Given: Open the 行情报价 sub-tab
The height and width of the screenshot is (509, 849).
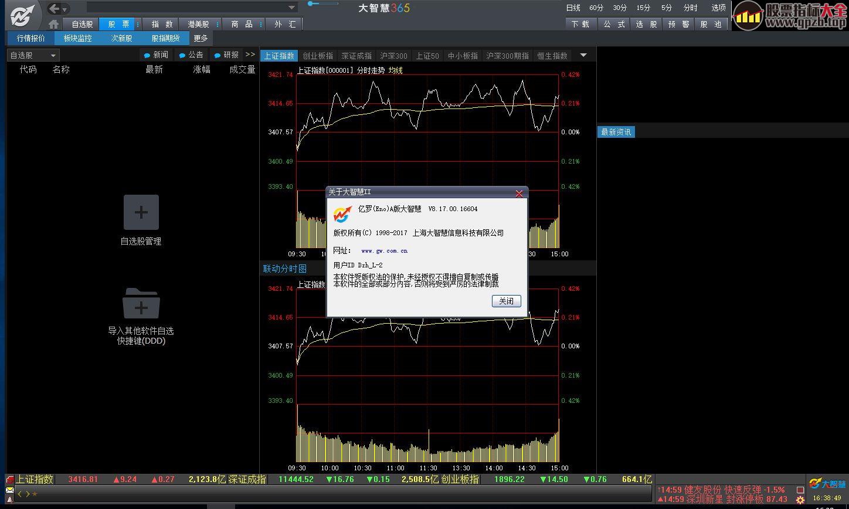Looking at the screenshot, I should [31, 38].
